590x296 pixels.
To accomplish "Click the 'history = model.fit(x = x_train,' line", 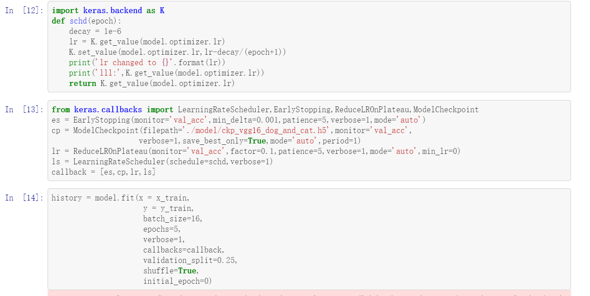I will point(121,198).
